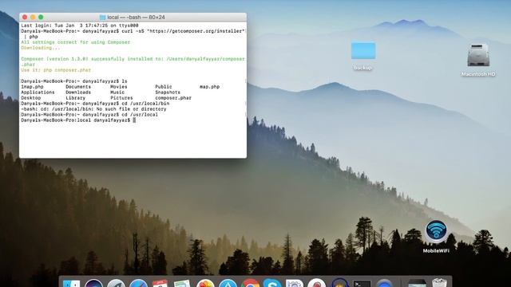Launch Google Chrome from the dock
This screenshot has width=511, height=287.
tap(250, 284)
